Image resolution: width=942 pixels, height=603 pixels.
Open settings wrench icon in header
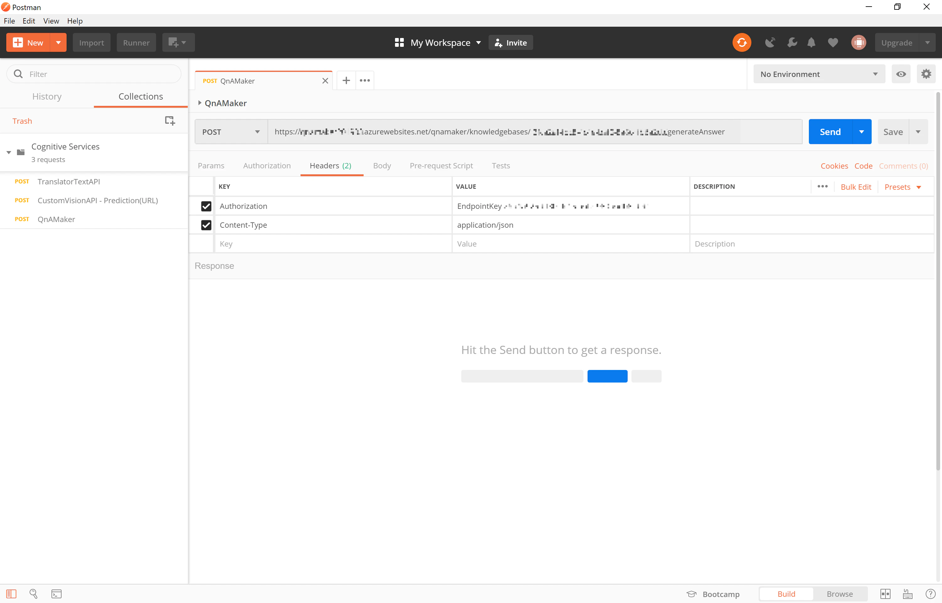pyautogui.click(x=792, y=42)
